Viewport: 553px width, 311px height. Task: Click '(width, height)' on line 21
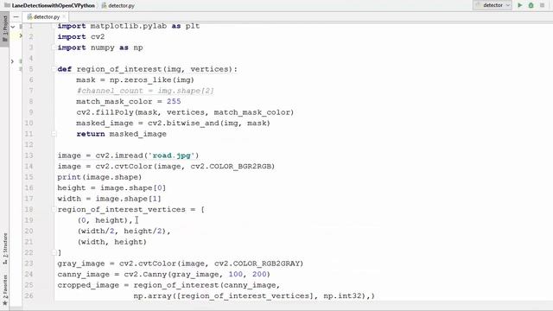pyautogui.click(x=111, y=242)
